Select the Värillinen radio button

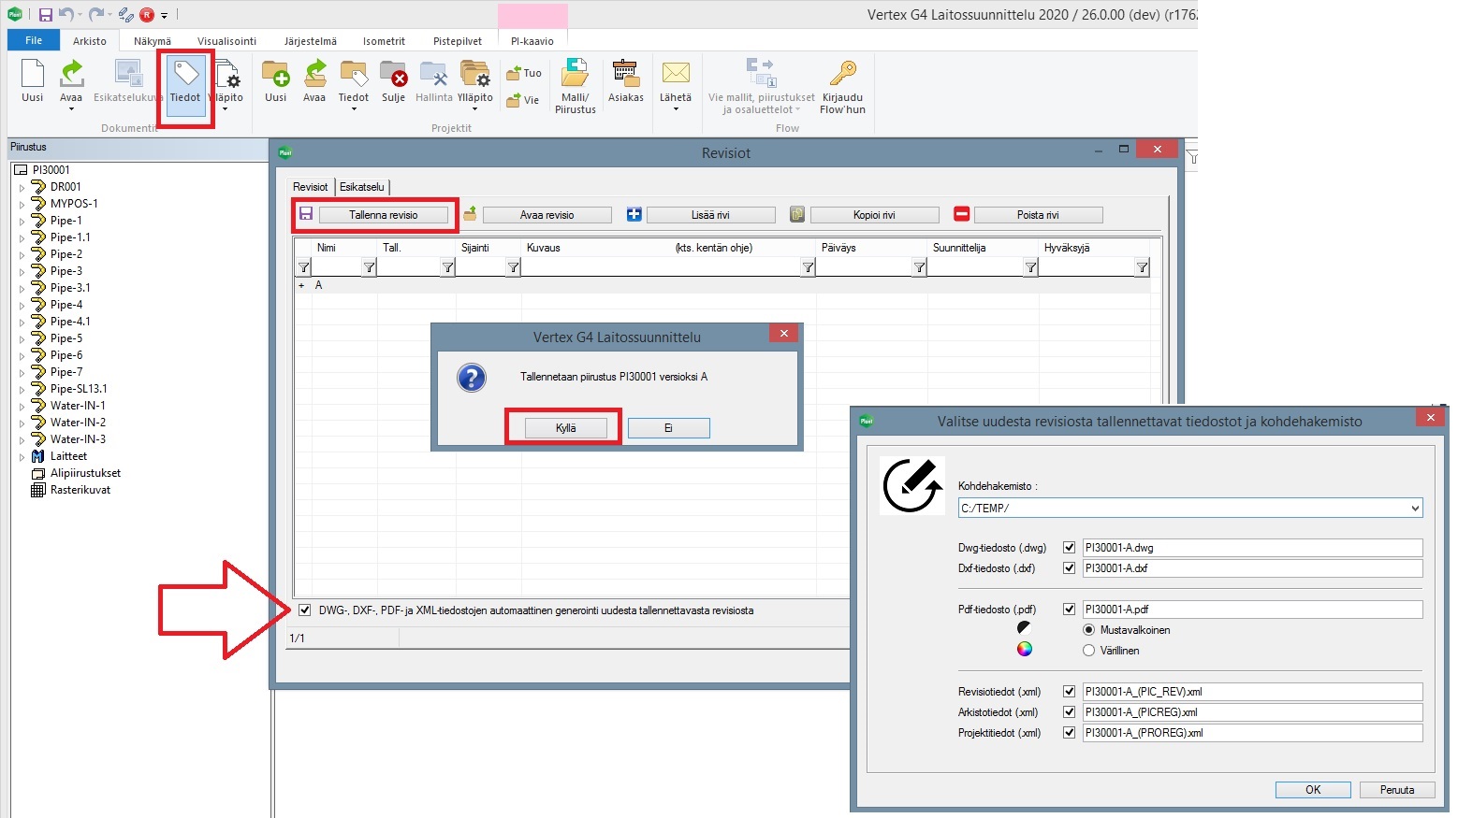pos(1088,651)
